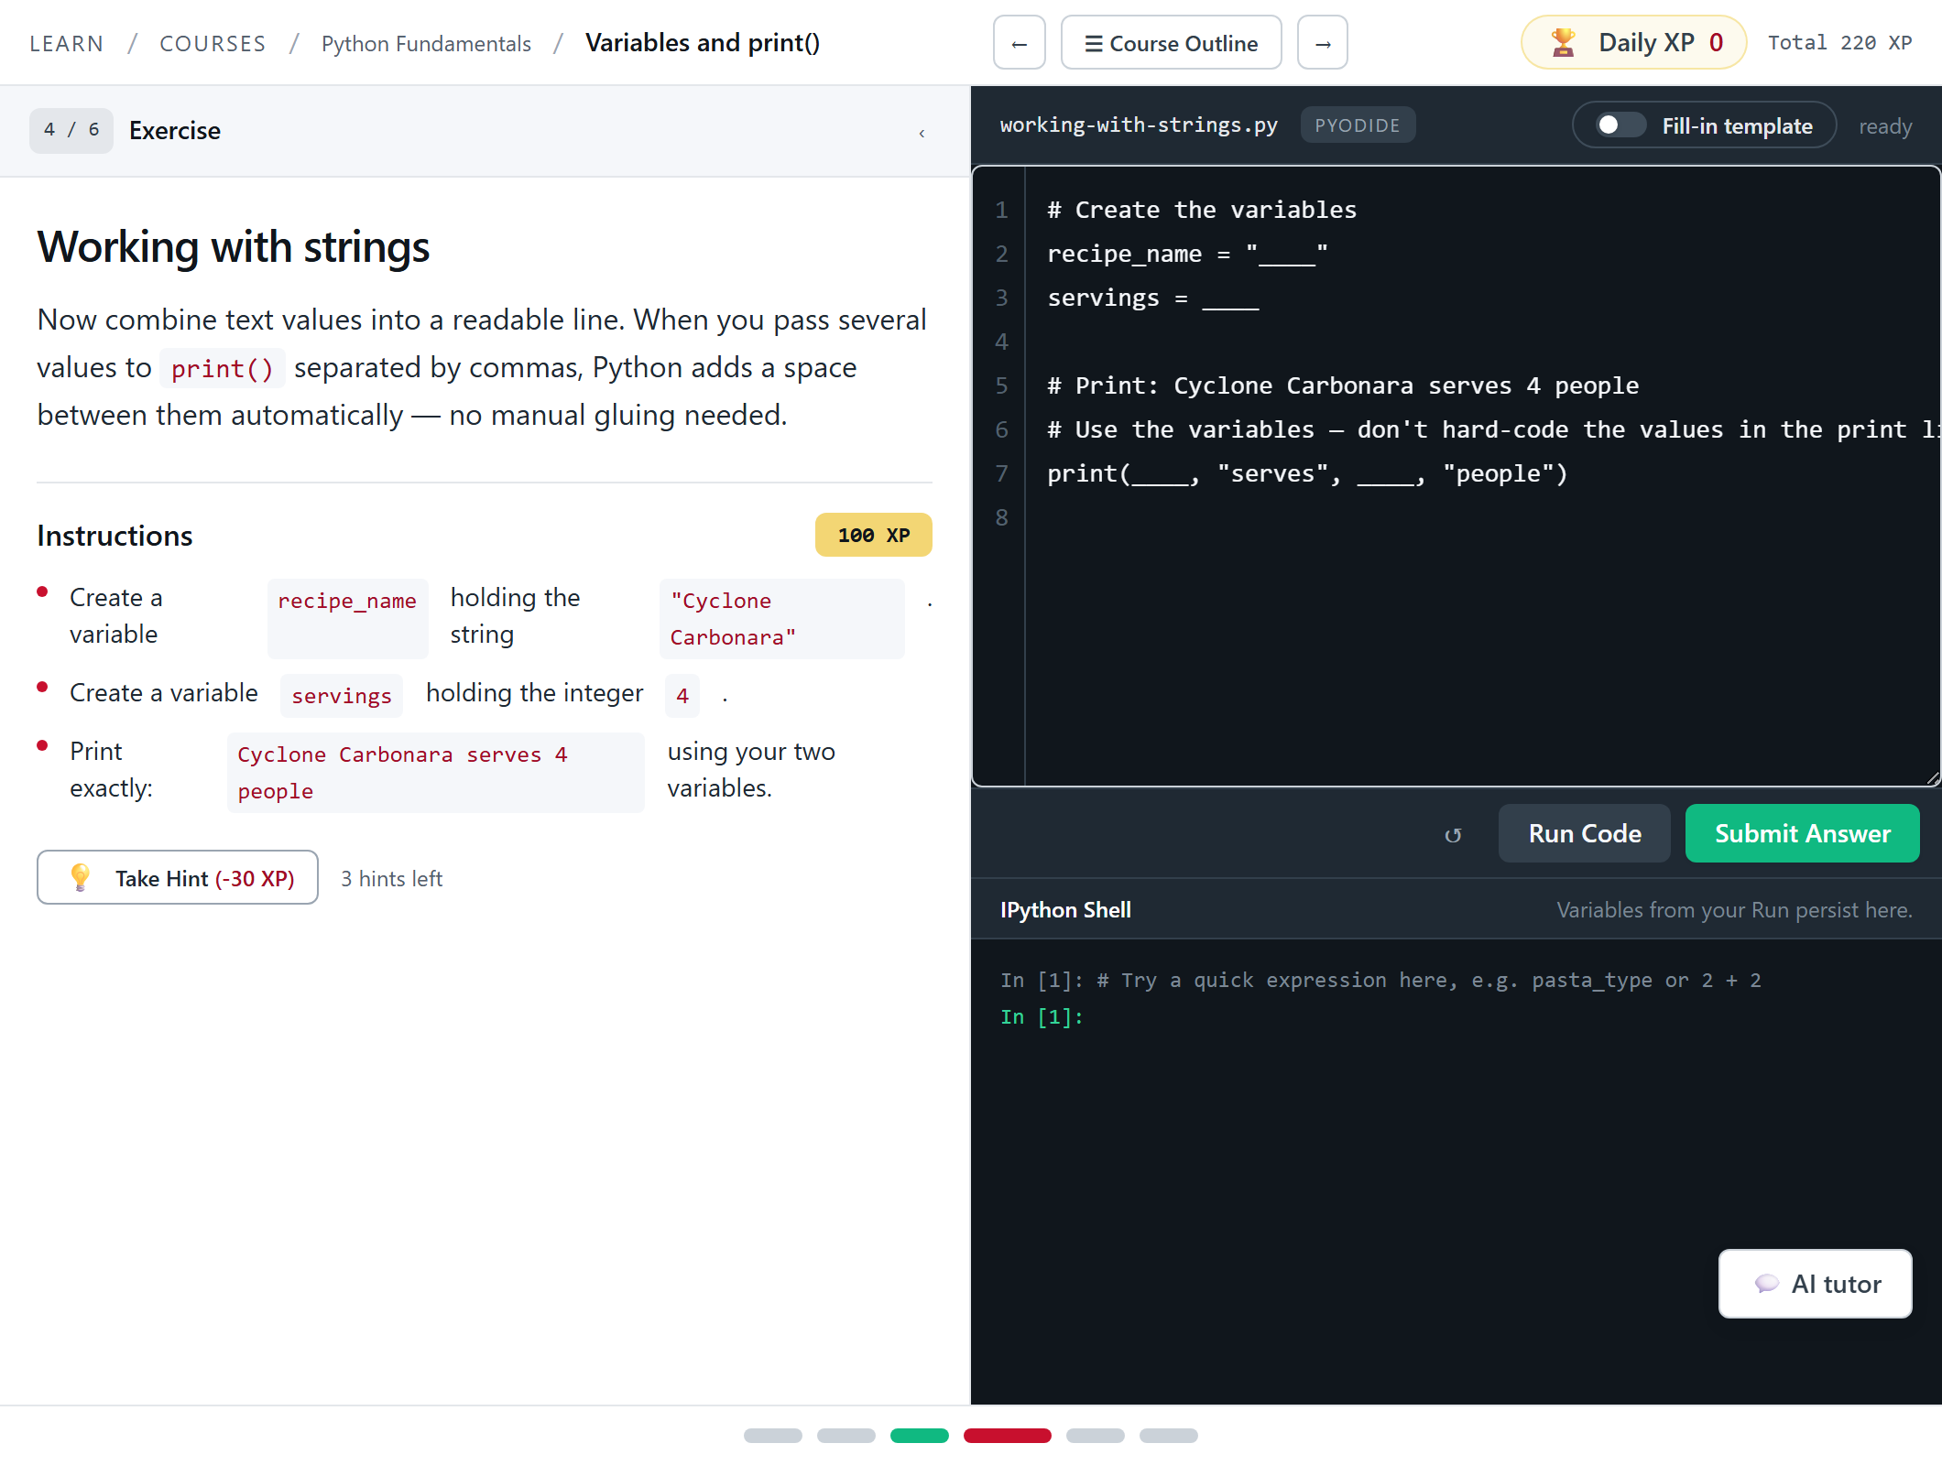Run the code in the editor
The image size is (1942, 1465).
(x=1584, y=833)
